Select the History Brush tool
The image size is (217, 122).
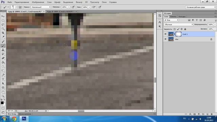tap(3, 54)
